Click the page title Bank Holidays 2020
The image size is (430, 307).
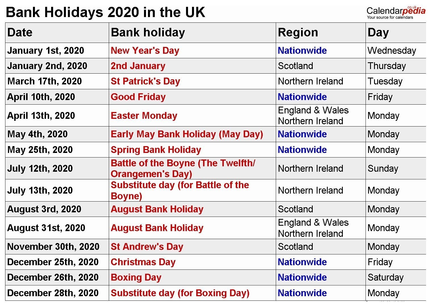pyautogui.click(x=105, y=13)
